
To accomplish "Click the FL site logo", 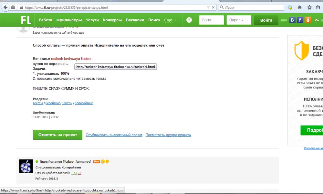I will tap(26, 20).
